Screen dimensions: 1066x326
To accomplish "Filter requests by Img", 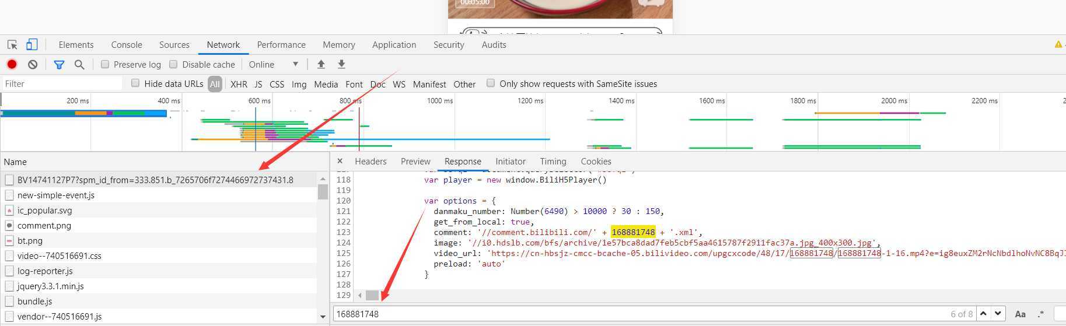I will [x=299, y=84].
